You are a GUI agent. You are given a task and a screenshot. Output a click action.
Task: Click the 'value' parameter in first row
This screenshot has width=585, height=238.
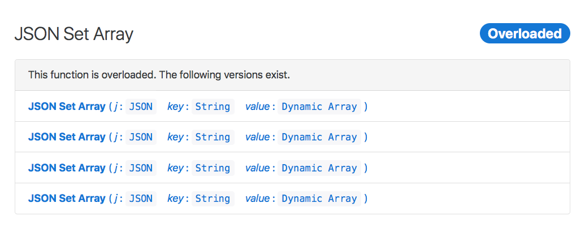pyautogui.click(x=257, y=107)
